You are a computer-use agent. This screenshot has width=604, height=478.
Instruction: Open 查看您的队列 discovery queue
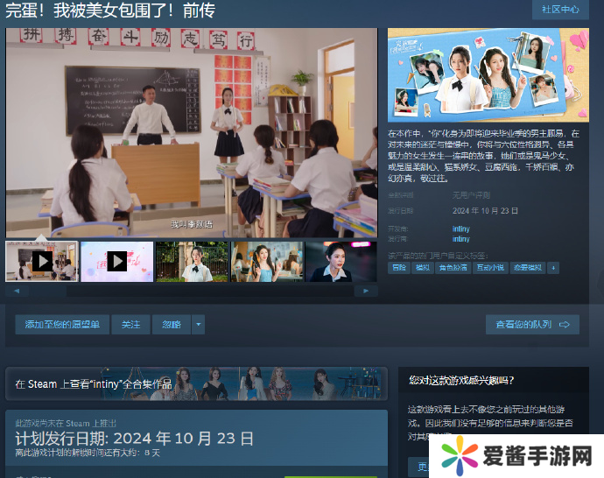coord(532,325)
